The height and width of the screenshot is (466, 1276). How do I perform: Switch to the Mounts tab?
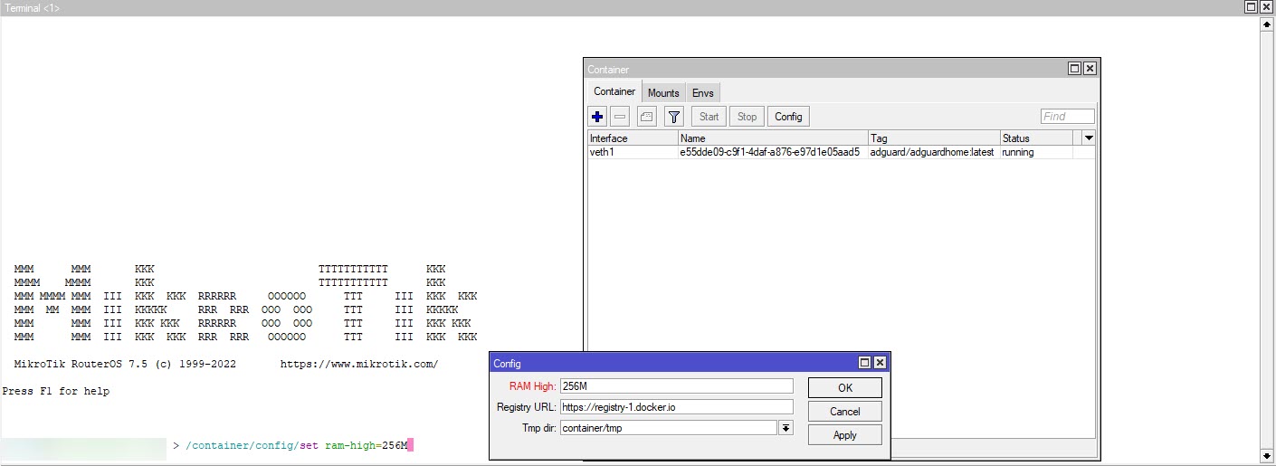663,92
